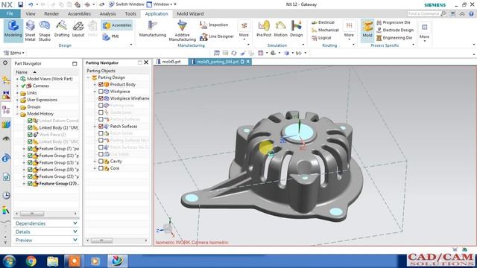
Task: Start the Inspection application
Action: (214, 25)
